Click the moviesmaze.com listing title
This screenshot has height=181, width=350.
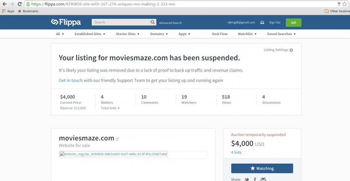(86, 138)
